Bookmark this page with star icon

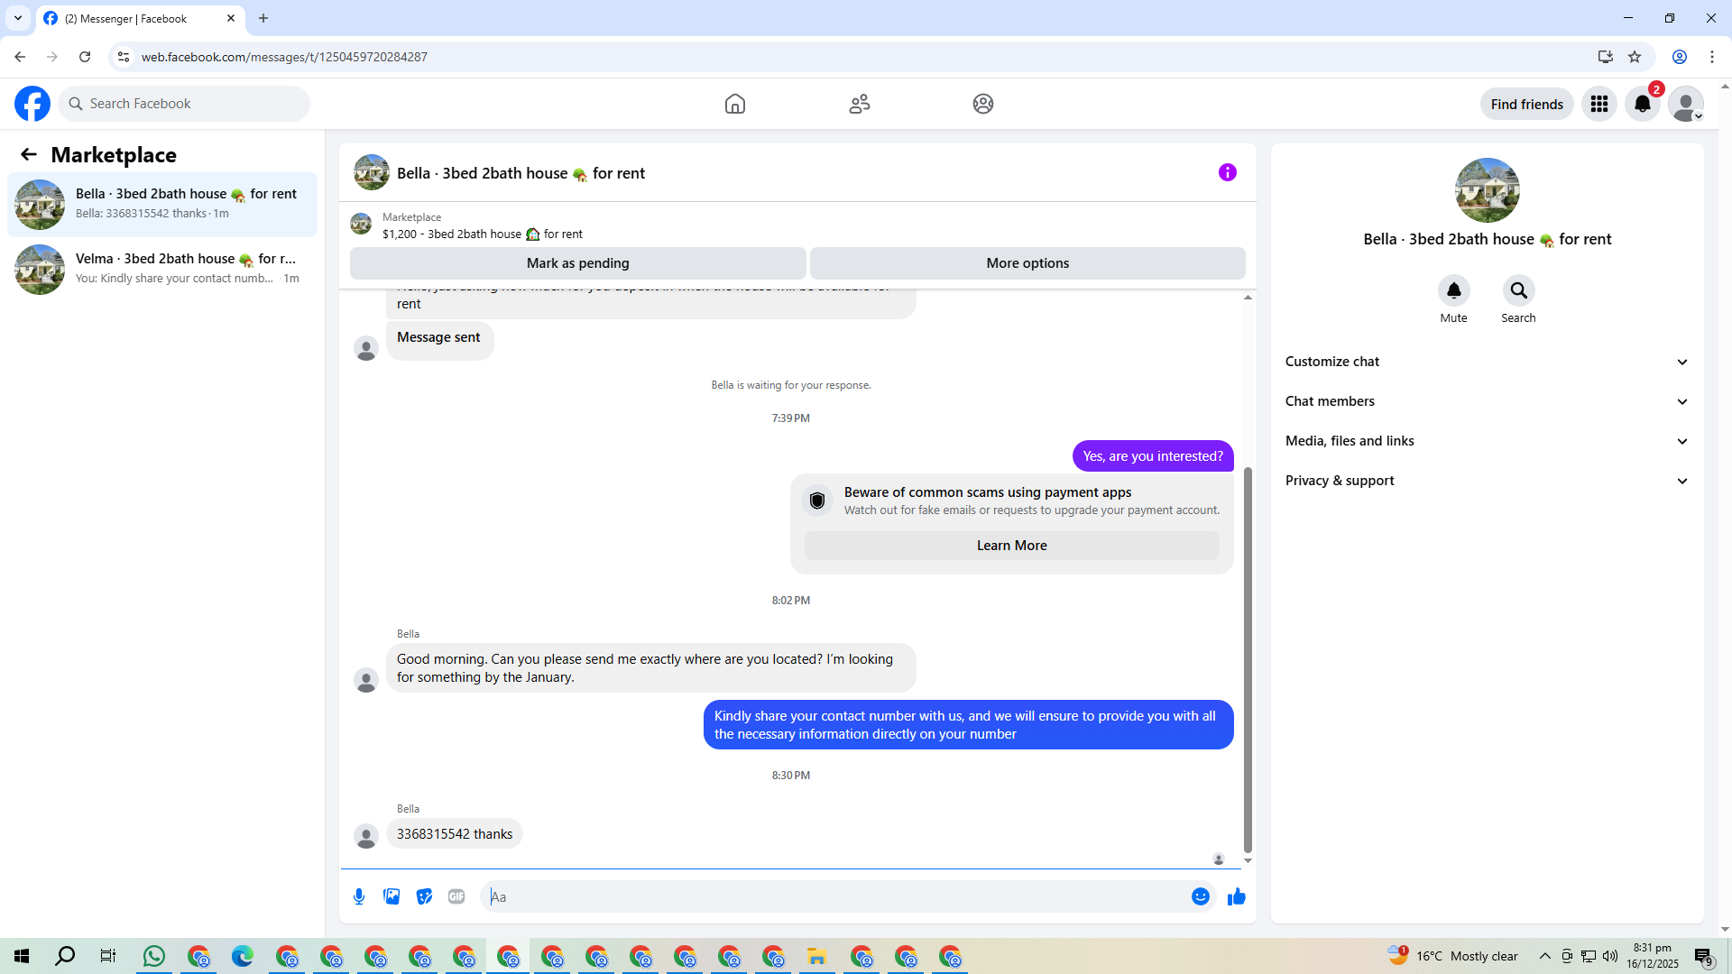click(1635, 57)
